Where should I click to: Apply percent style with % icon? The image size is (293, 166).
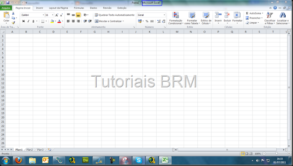(x=147, y=21)
